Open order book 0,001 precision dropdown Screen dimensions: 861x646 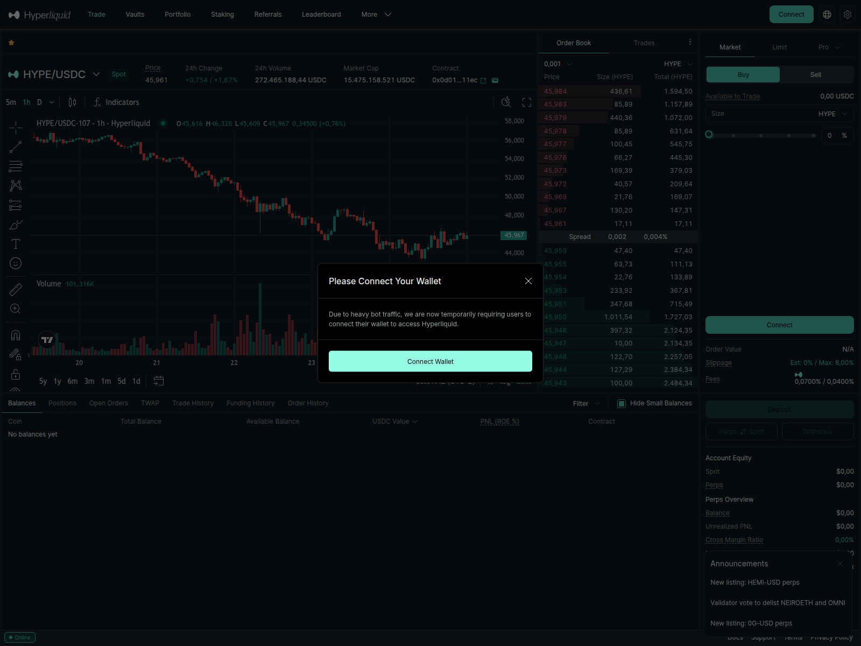(x=558, y=64)
